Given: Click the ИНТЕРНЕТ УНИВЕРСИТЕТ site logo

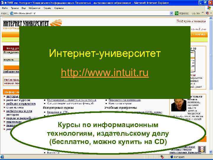Looking at the screenshot, I should pyautogui.click(x=26, y=23).
